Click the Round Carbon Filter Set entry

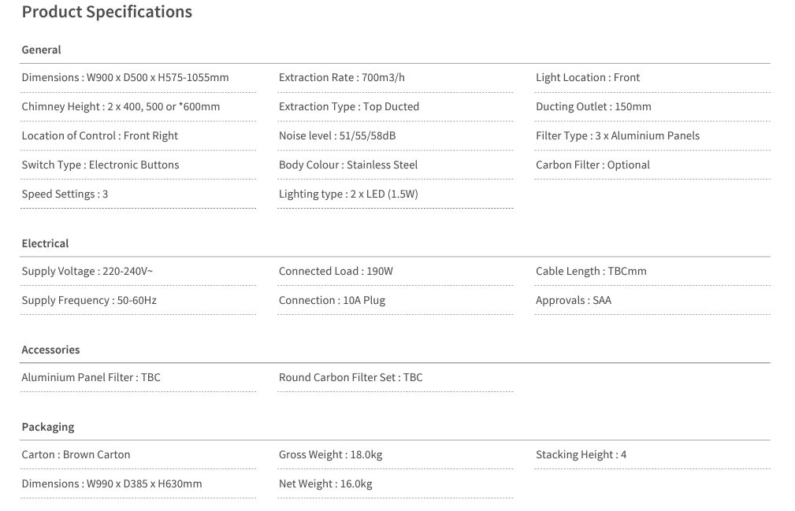(350, 377)
